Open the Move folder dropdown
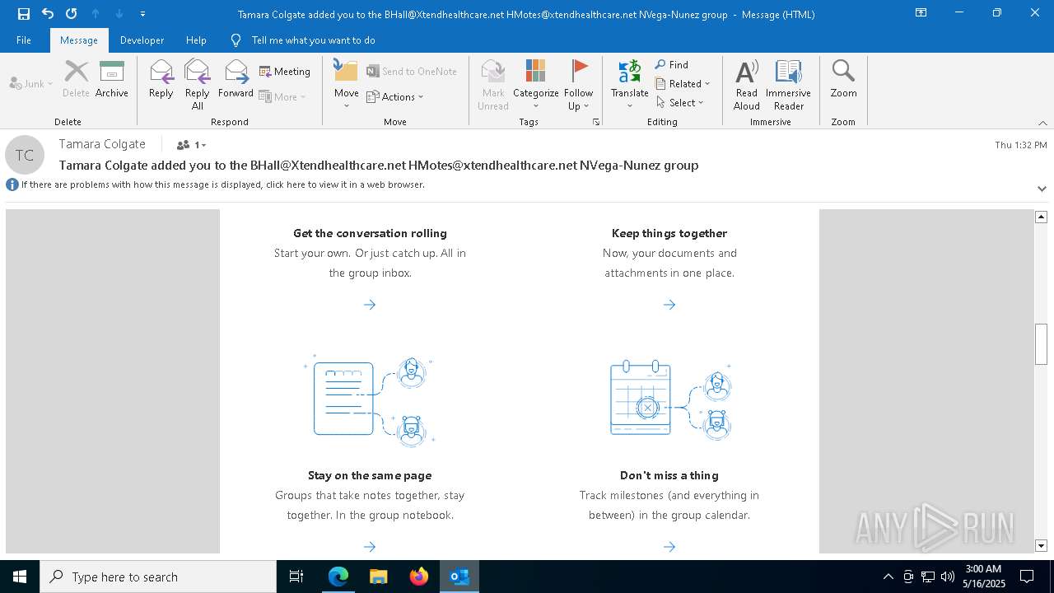 pos(346,85)
